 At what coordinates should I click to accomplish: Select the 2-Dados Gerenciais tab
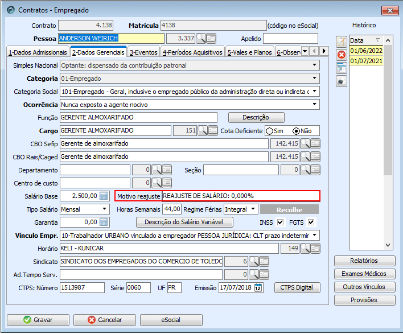click(x=98, y=52)
